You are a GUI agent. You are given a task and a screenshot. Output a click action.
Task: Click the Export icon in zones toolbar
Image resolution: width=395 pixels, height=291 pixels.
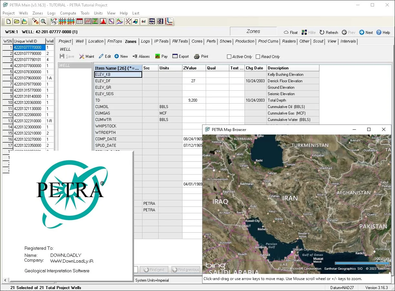click(x=181, y=56)
